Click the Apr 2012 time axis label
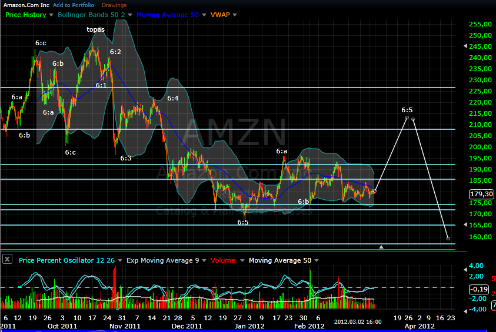Screen dimensions: 496x332 point(420,326)
